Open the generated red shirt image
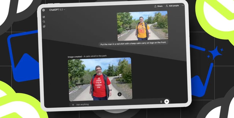234x118 pixels. click(x=100, y=78)
